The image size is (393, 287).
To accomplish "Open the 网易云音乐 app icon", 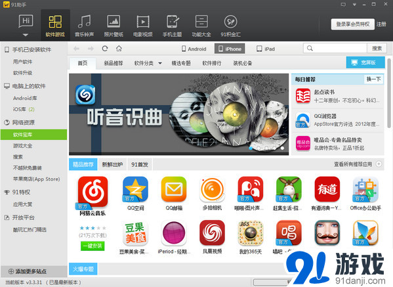I will pos(93,191).
